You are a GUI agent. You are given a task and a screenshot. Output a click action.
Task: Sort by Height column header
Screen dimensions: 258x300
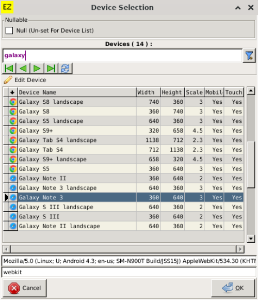[x=172, y=92]
